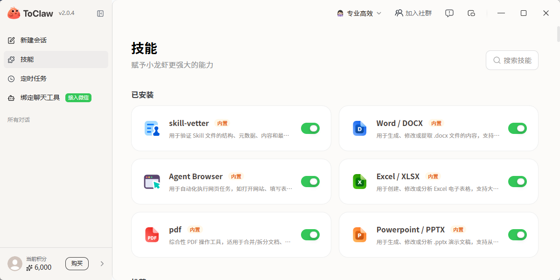This screenshot has height=280, width=560.
Task: Click the skill-vetter skill icon
Action: tap(152, 128)
